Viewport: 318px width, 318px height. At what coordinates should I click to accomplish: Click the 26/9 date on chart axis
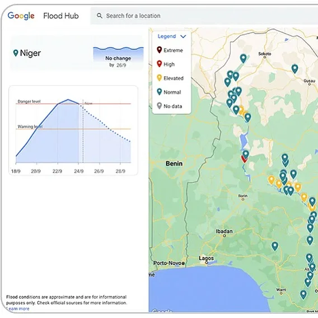point(99,171)
